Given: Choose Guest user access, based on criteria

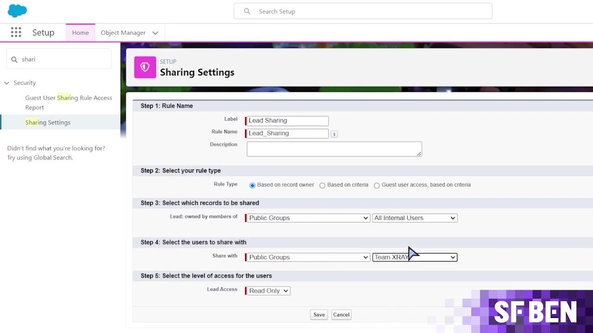Looking at the screenshot, I should (377, 185).
